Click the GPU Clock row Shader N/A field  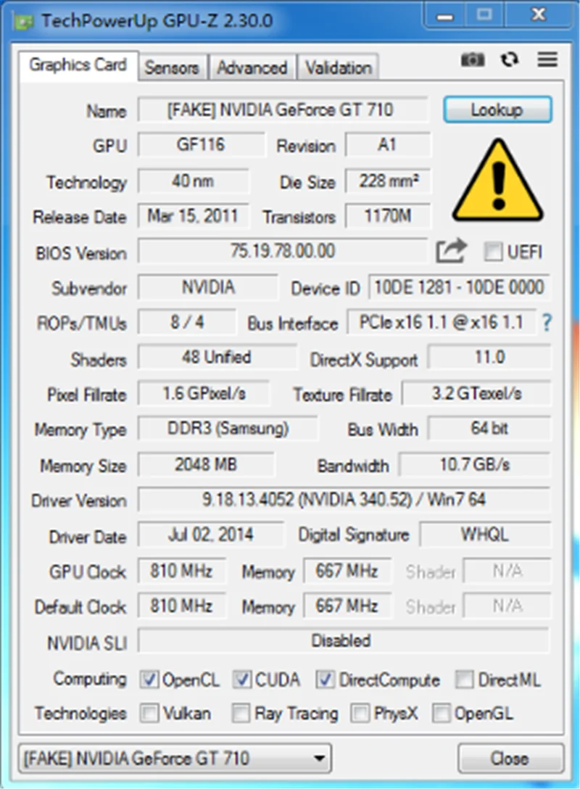(x=507, y=571)
